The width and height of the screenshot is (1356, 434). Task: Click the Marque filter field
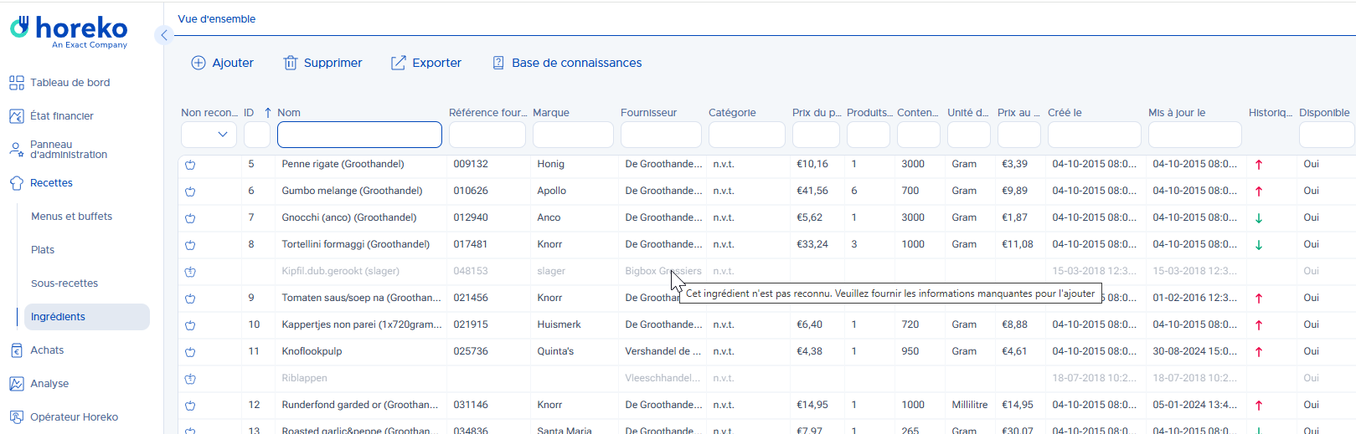click(x=573, y=134)
